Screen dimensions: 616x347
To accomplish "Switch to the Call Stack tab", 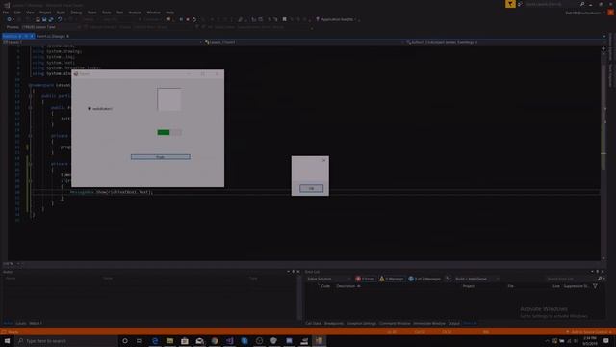I will pos(313,324).
